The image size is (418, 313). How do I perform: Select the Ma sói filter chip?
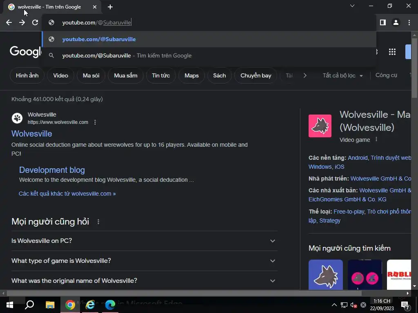(91, 75)
